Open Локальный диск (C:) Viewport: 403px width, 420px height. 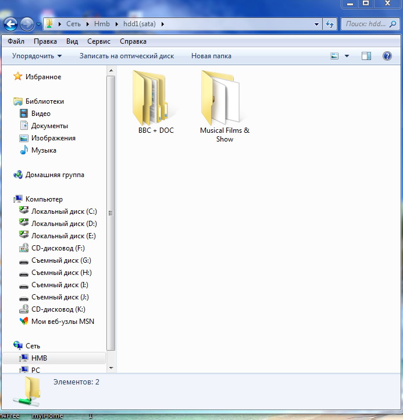tap(64, 211)
